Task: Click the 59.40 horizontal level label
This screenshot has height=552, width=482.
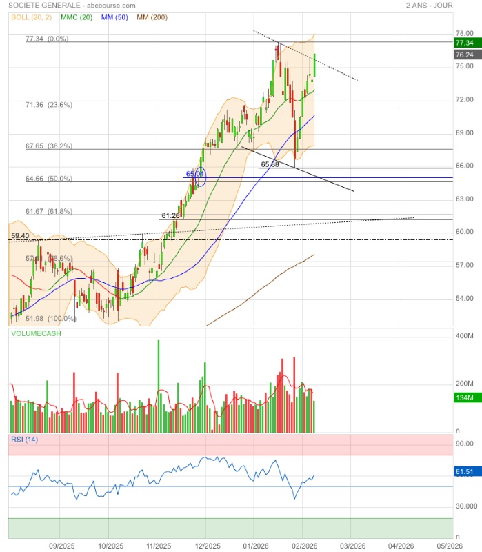Action: 20,235
